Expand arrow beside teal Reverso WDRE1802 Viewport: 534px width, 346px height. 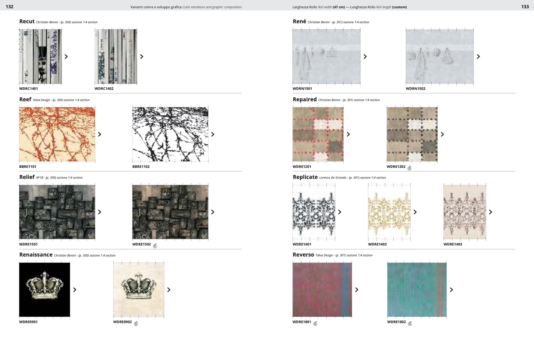coord(452,290)
